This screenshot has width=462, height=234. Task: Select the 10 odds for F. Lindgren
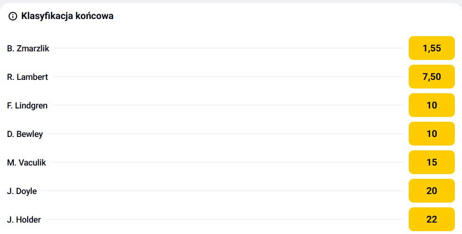(x=432, y=105)
